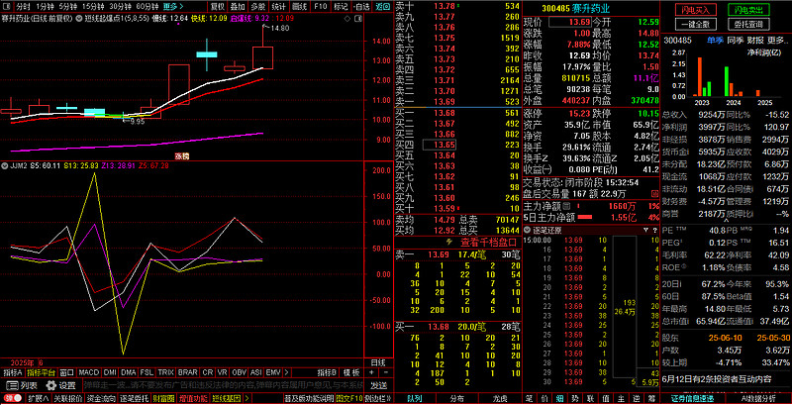This screenshot has height=405, width=792.
Task: Open the 逐笔还原 dropdown arrow
Action: tap(527, 231)
